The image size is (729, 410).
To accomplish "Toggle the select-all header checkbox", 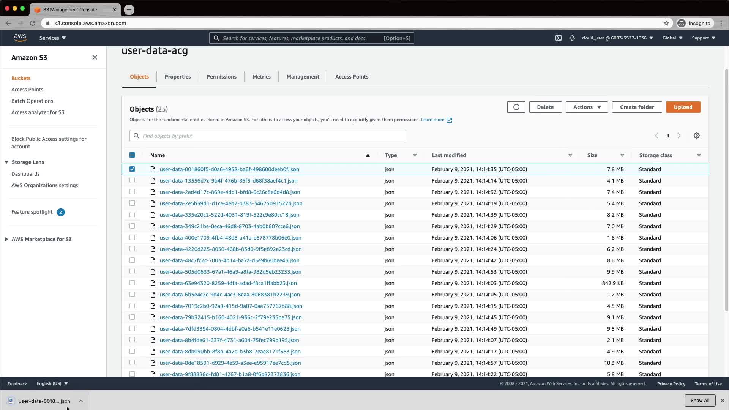I will (132, 155).
